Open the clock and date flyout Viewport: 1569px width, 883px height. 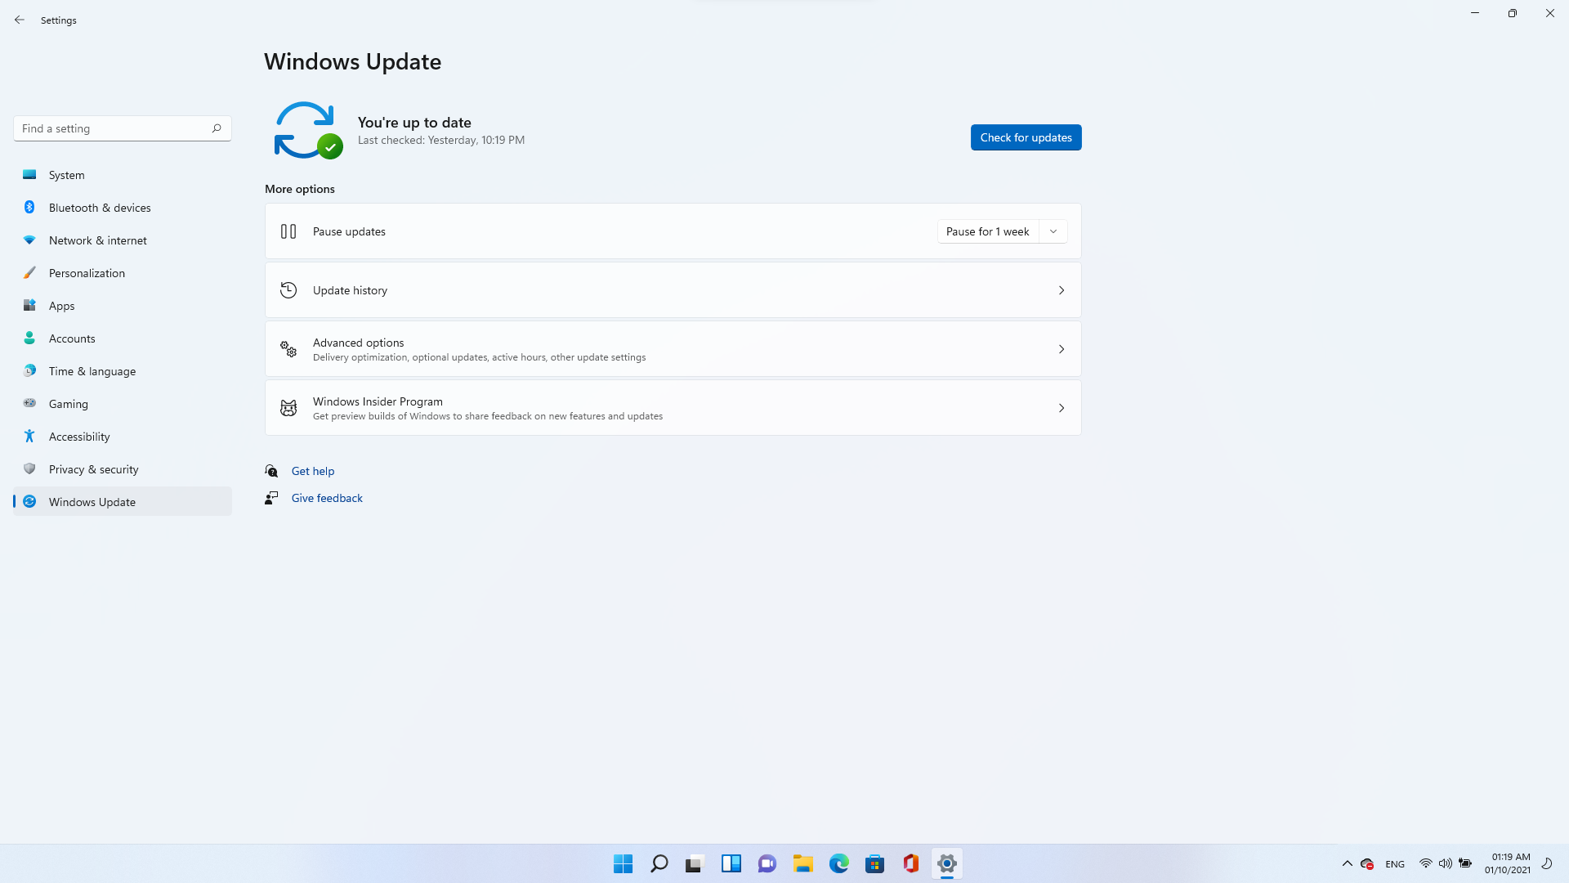click(x=1508, y=863)
